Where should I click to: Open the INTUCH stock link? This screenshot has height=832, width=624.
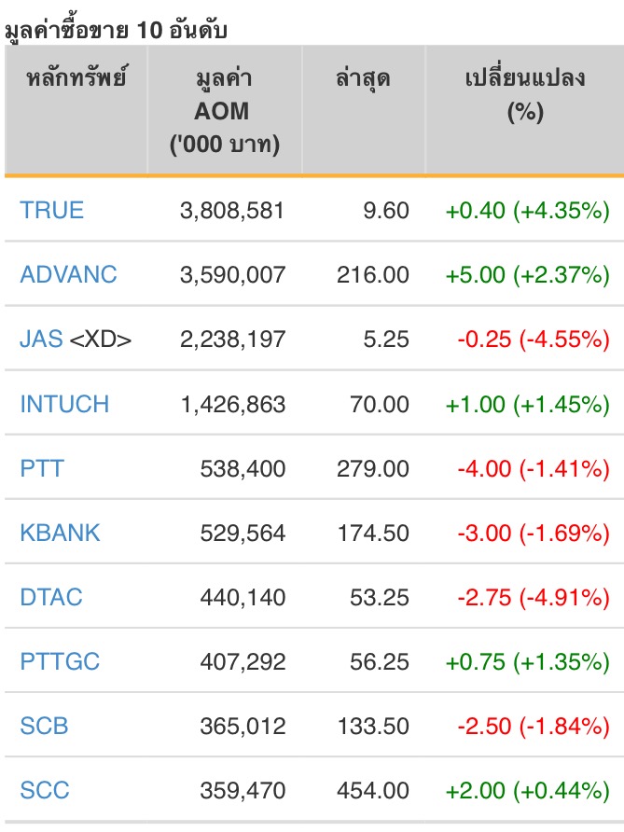pyautogui.click(x=64, y=404)
